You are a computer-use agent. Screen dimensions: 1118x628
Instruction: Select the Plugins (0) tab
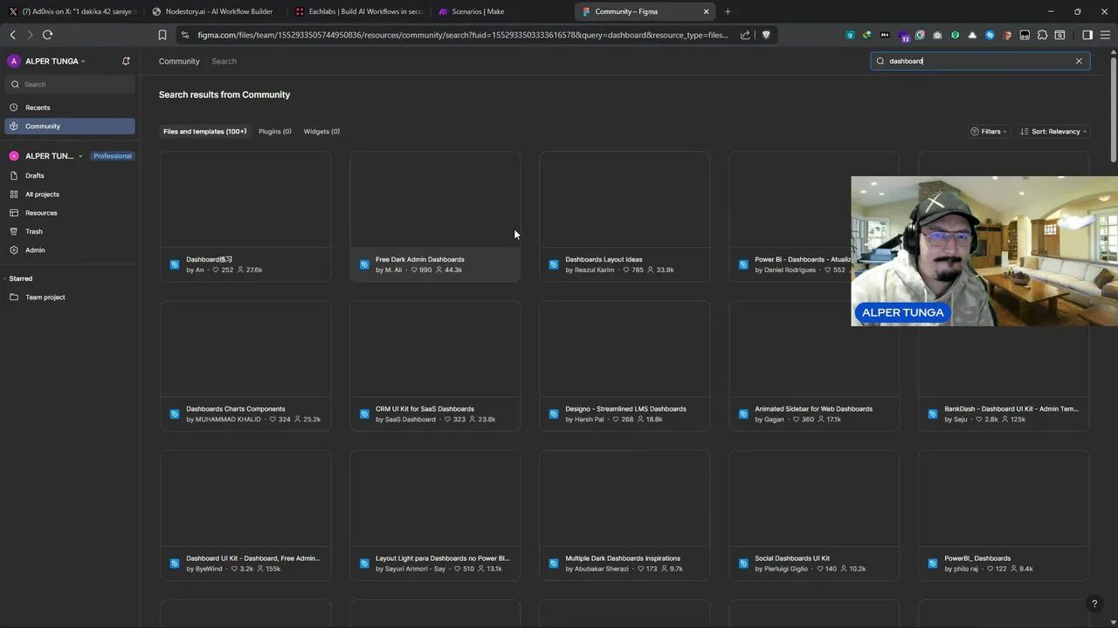point(275,132)
